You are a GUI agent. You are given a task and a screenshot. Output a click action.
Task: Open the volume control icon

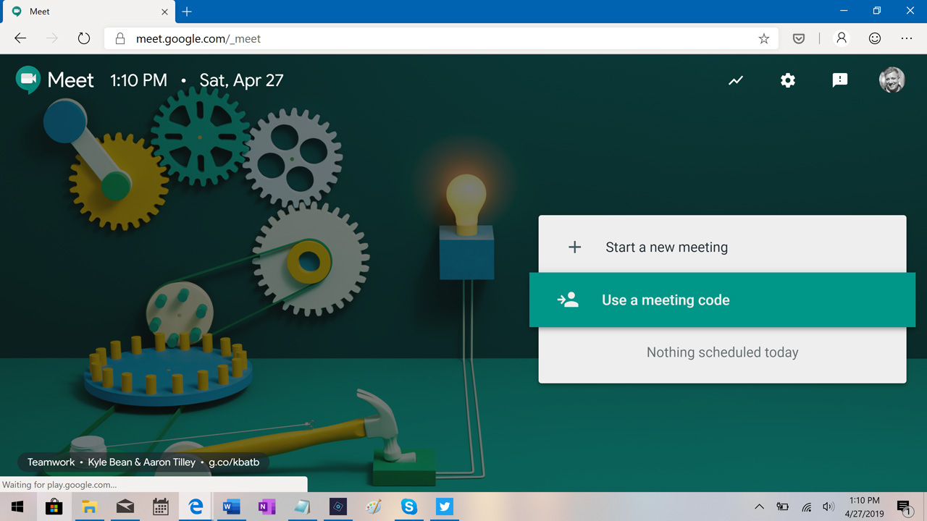coord(829,507)
